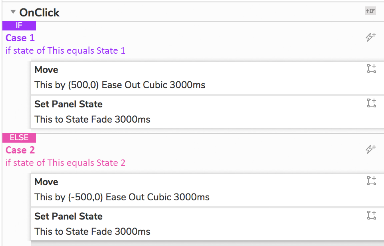Click target icon on Case 1 Move action
384x246 pixels.
[372, 69]
